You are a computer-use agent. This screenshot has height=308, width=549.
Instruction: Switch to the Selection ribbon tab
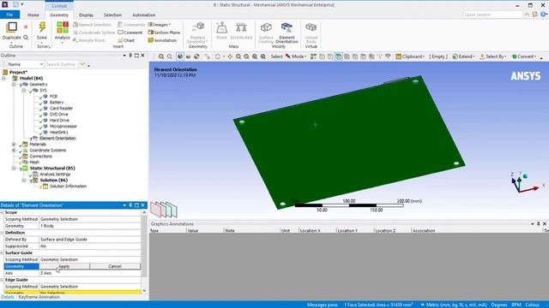point(112,15)
